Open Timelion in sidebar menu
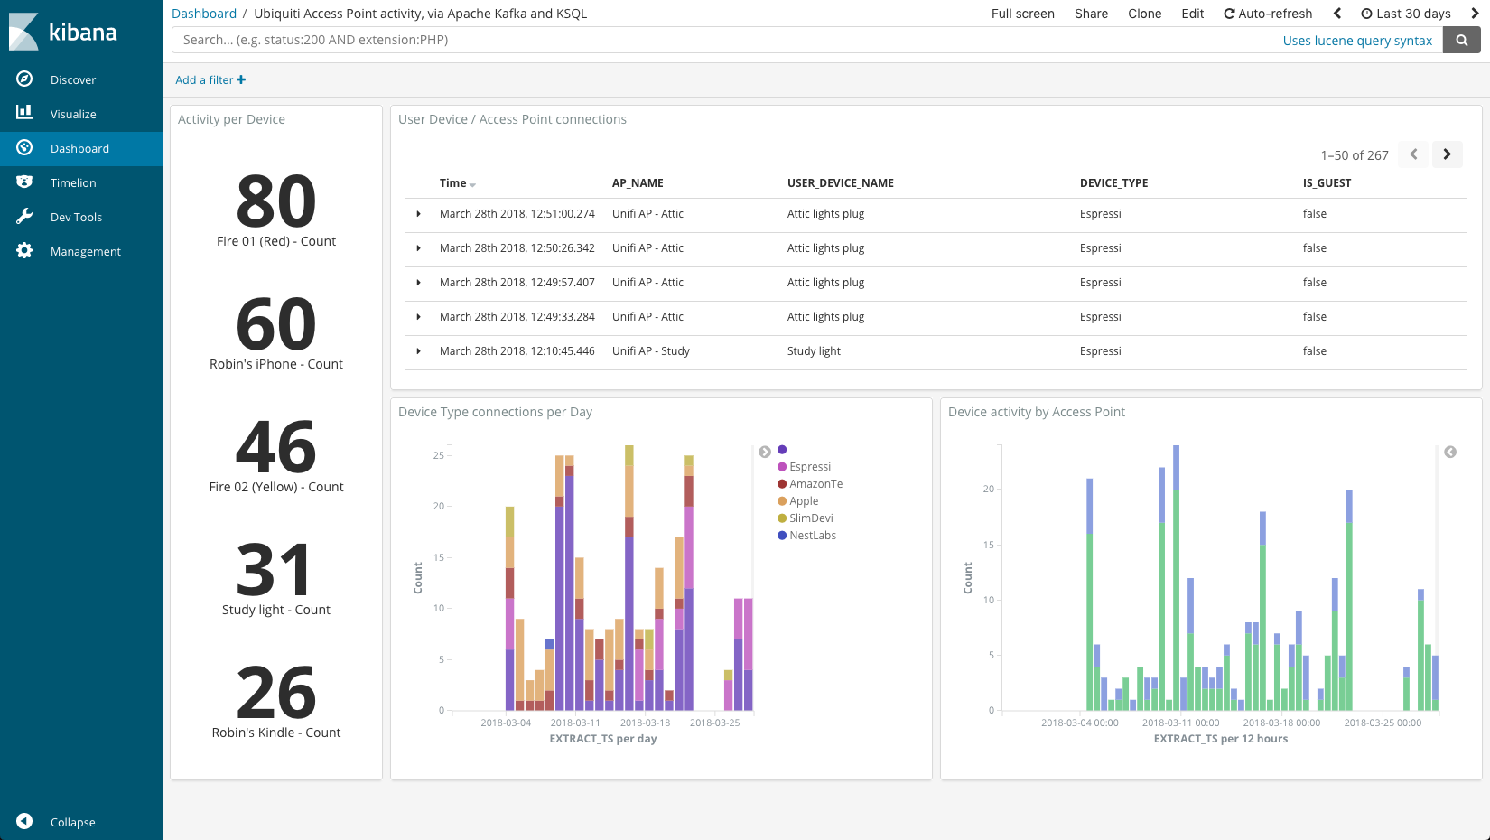The height and width of the screenshot is (840, 1490). (73, 182)
